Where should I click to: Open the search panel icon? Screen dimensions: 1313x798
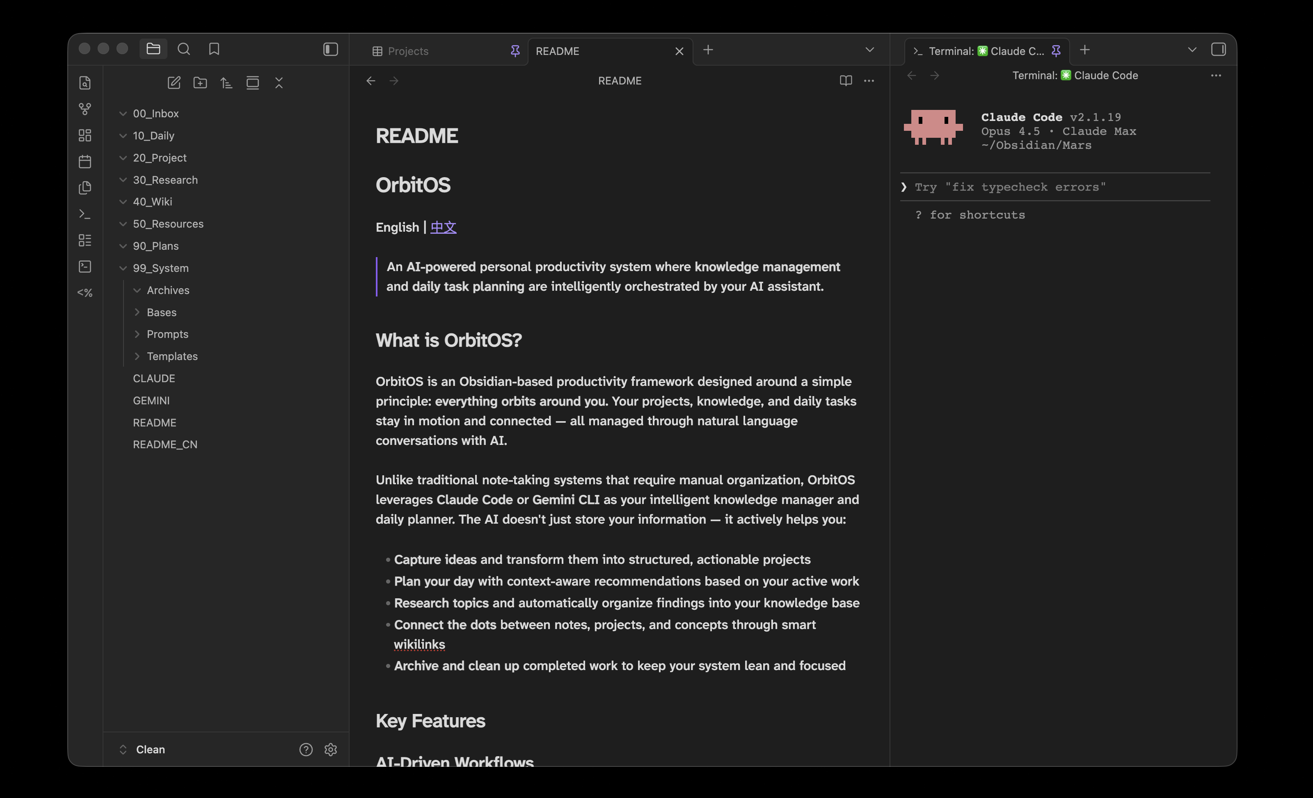pos(184,49)
